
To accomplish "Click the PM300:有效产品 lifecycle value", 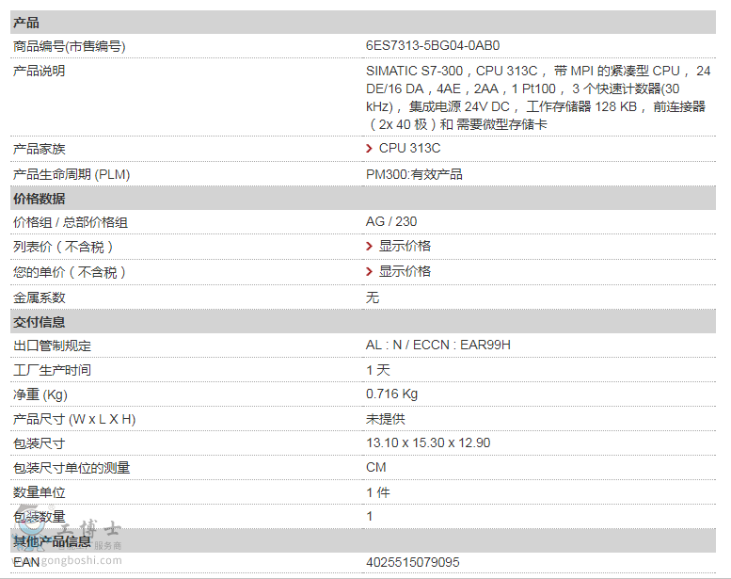I will pyautogui.click(x=414, y=174).
